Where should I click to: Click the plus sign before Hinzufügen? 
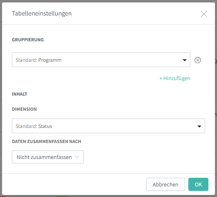[x=160, y=78]
